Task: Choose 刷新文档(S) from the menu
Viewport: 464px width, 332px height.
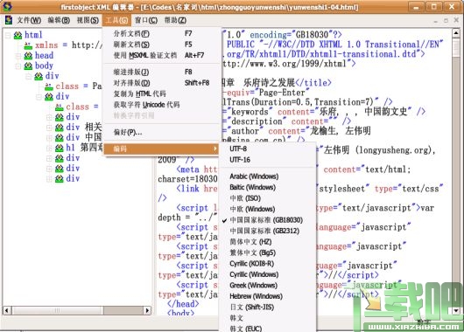Action: point(162,45)
